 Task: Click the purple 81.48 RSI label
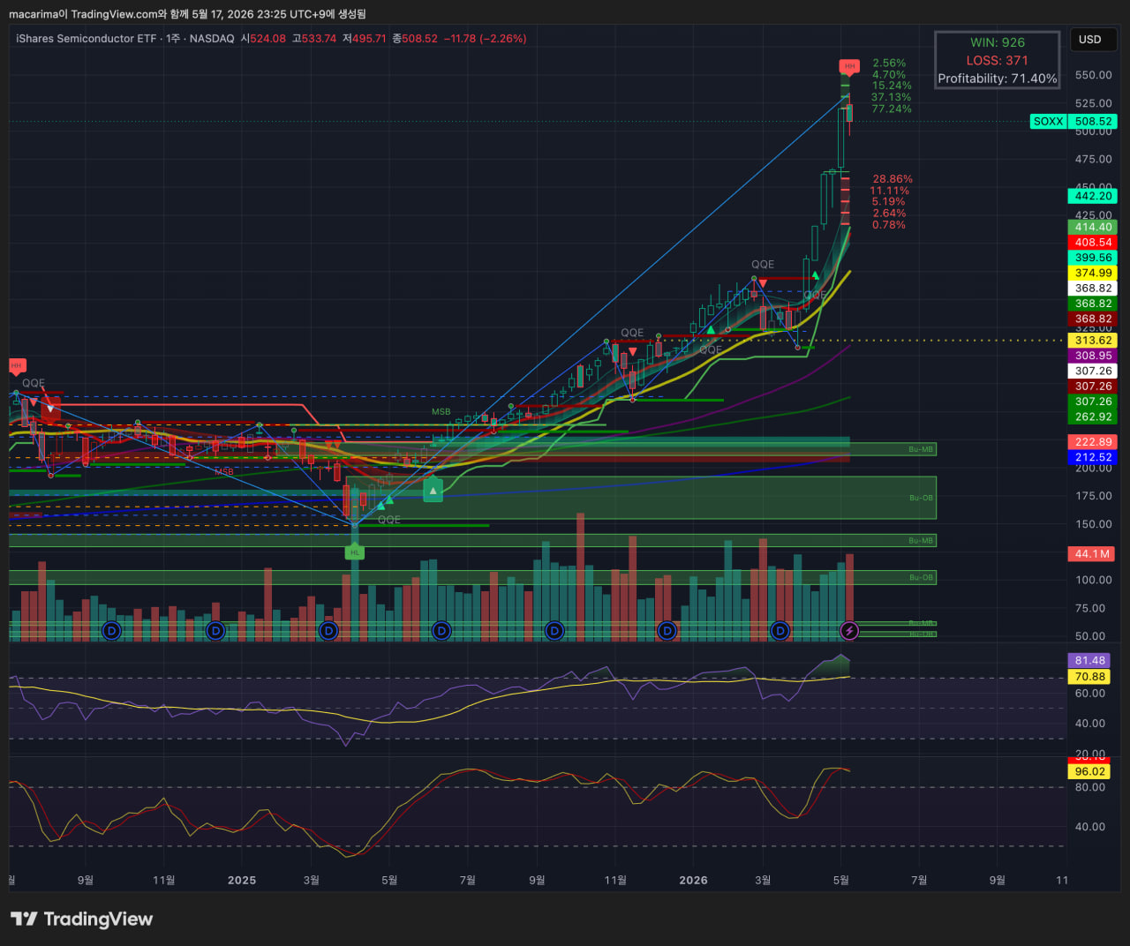(1090, 661)
